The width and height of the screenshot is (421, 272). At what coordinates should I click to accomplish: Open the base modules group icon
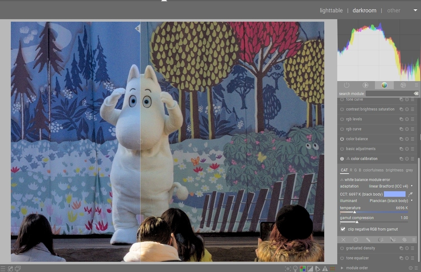pyautogui.click(x=366, y=85)
